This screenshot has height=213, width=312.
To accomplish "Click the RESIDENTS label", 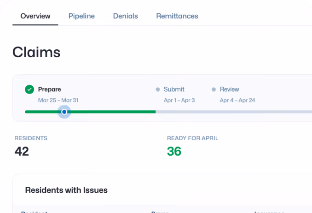I will click(31, 138).
